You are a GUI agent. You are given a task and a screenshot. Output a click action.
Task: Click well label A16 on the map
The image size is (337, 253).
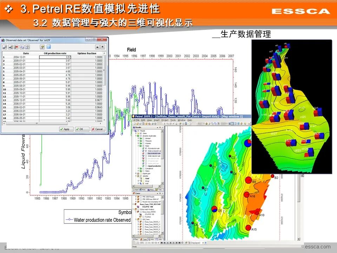(252, 196)
